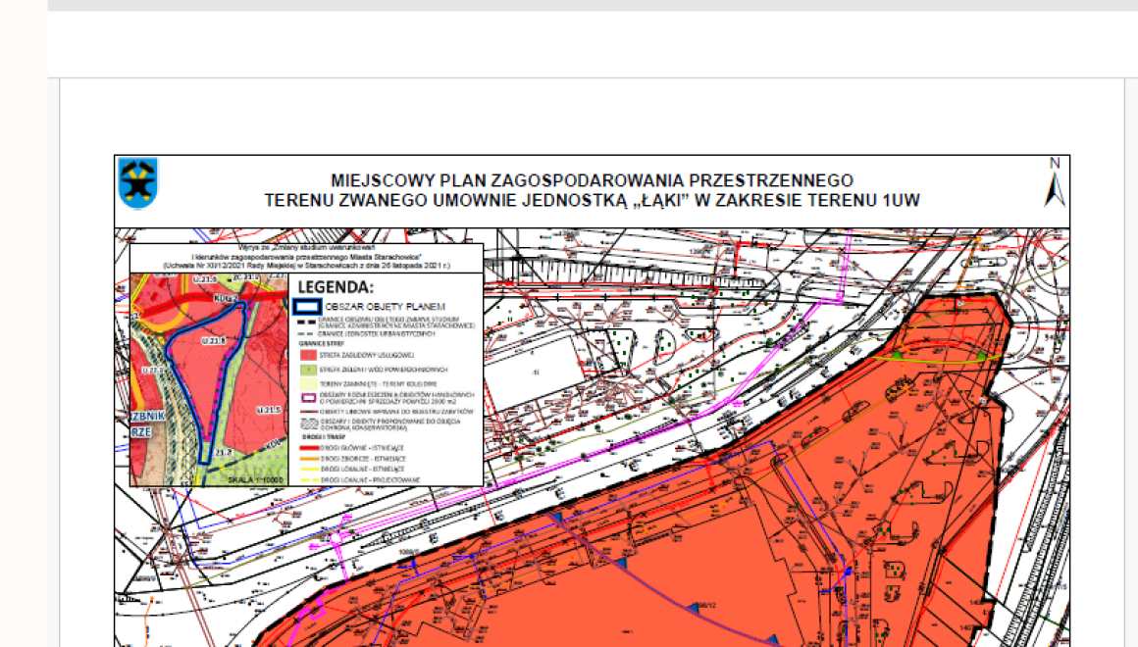This screenshot has width=1138, height=647.
Task: Click the orange 'Drogi zbiorcze' line symbol
Action: 306,458
